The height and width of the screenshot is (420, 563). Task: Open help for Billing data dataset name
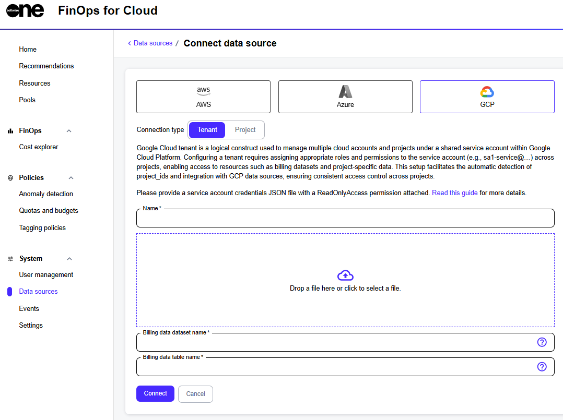(x=542, y=342)
